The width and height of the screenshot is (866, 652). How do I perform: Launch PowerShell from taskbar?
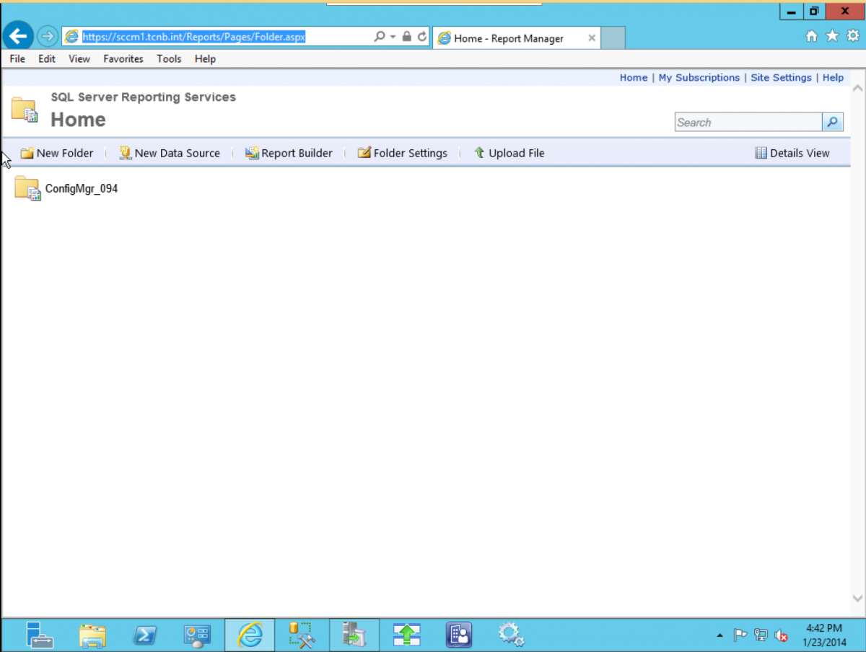pos(145,635)
